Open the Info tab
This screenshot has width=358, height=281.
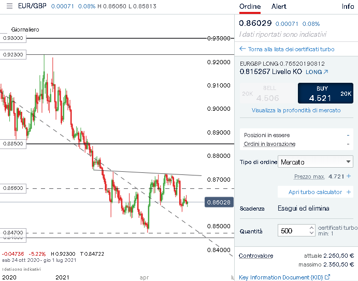click(x=348, y=7)
